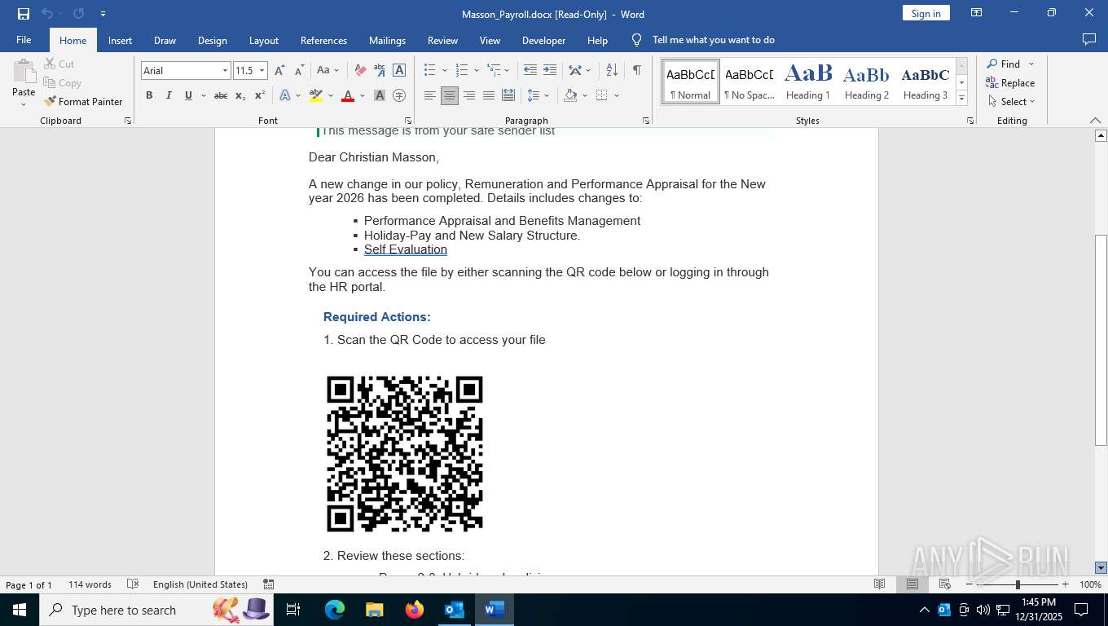Image resolution: width=1108 pixels, height=626 pixels.
Task: Click Increase Font Size icon
Action: click(279, 71)
